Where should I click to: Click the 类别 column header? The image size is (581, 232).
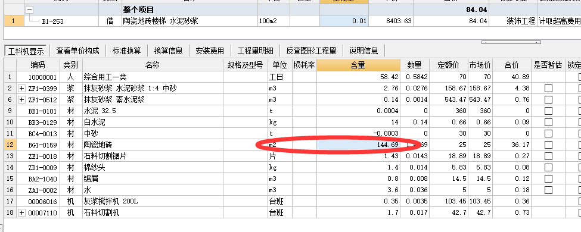(x=71, y=65)
